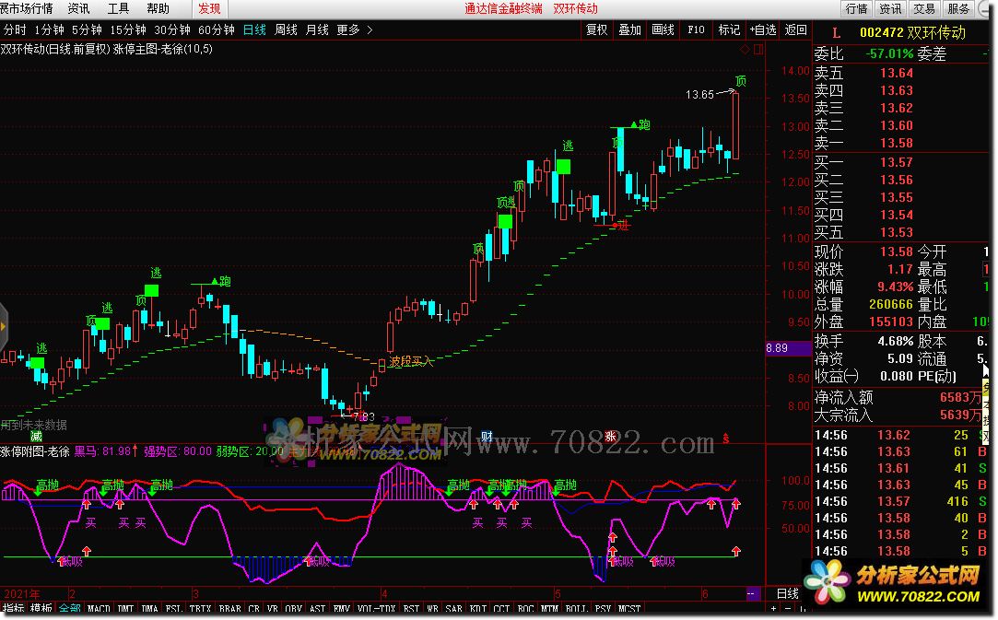Click the red L marker beside stock code
This screenshot has height=620, width=998.
point(836,33)
